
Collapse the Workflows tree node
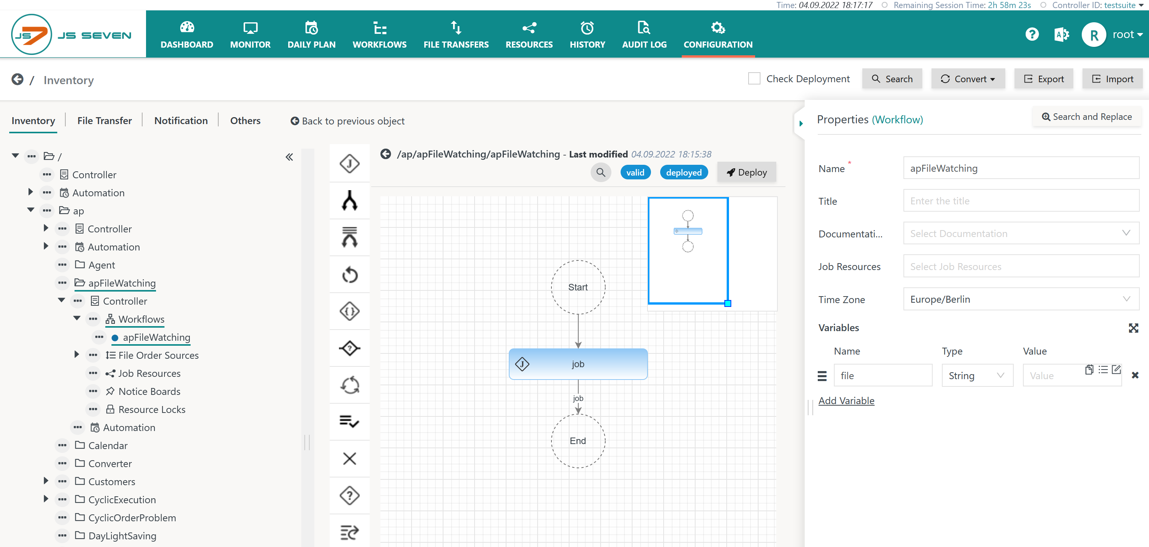point(77,318)
